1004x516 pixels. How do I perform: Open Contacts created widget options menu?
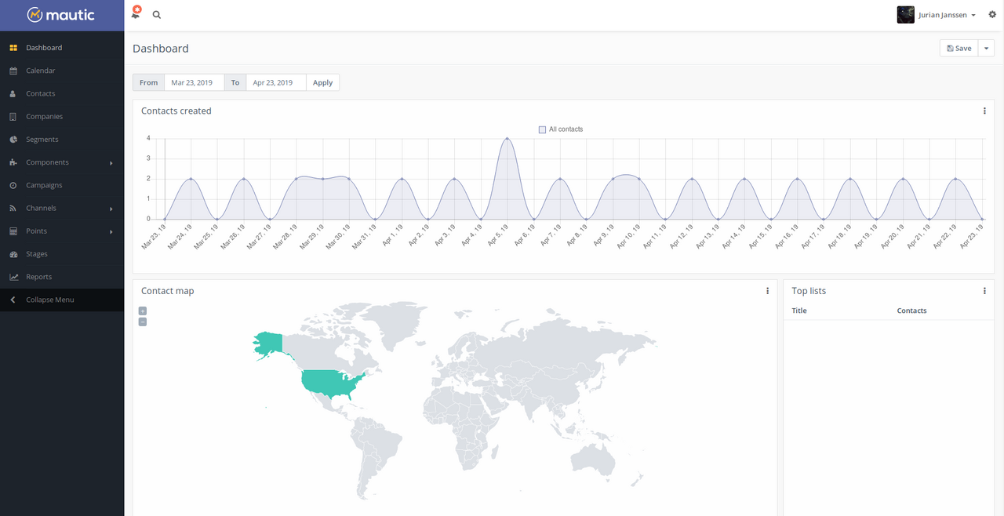click(x=984, y=111)
